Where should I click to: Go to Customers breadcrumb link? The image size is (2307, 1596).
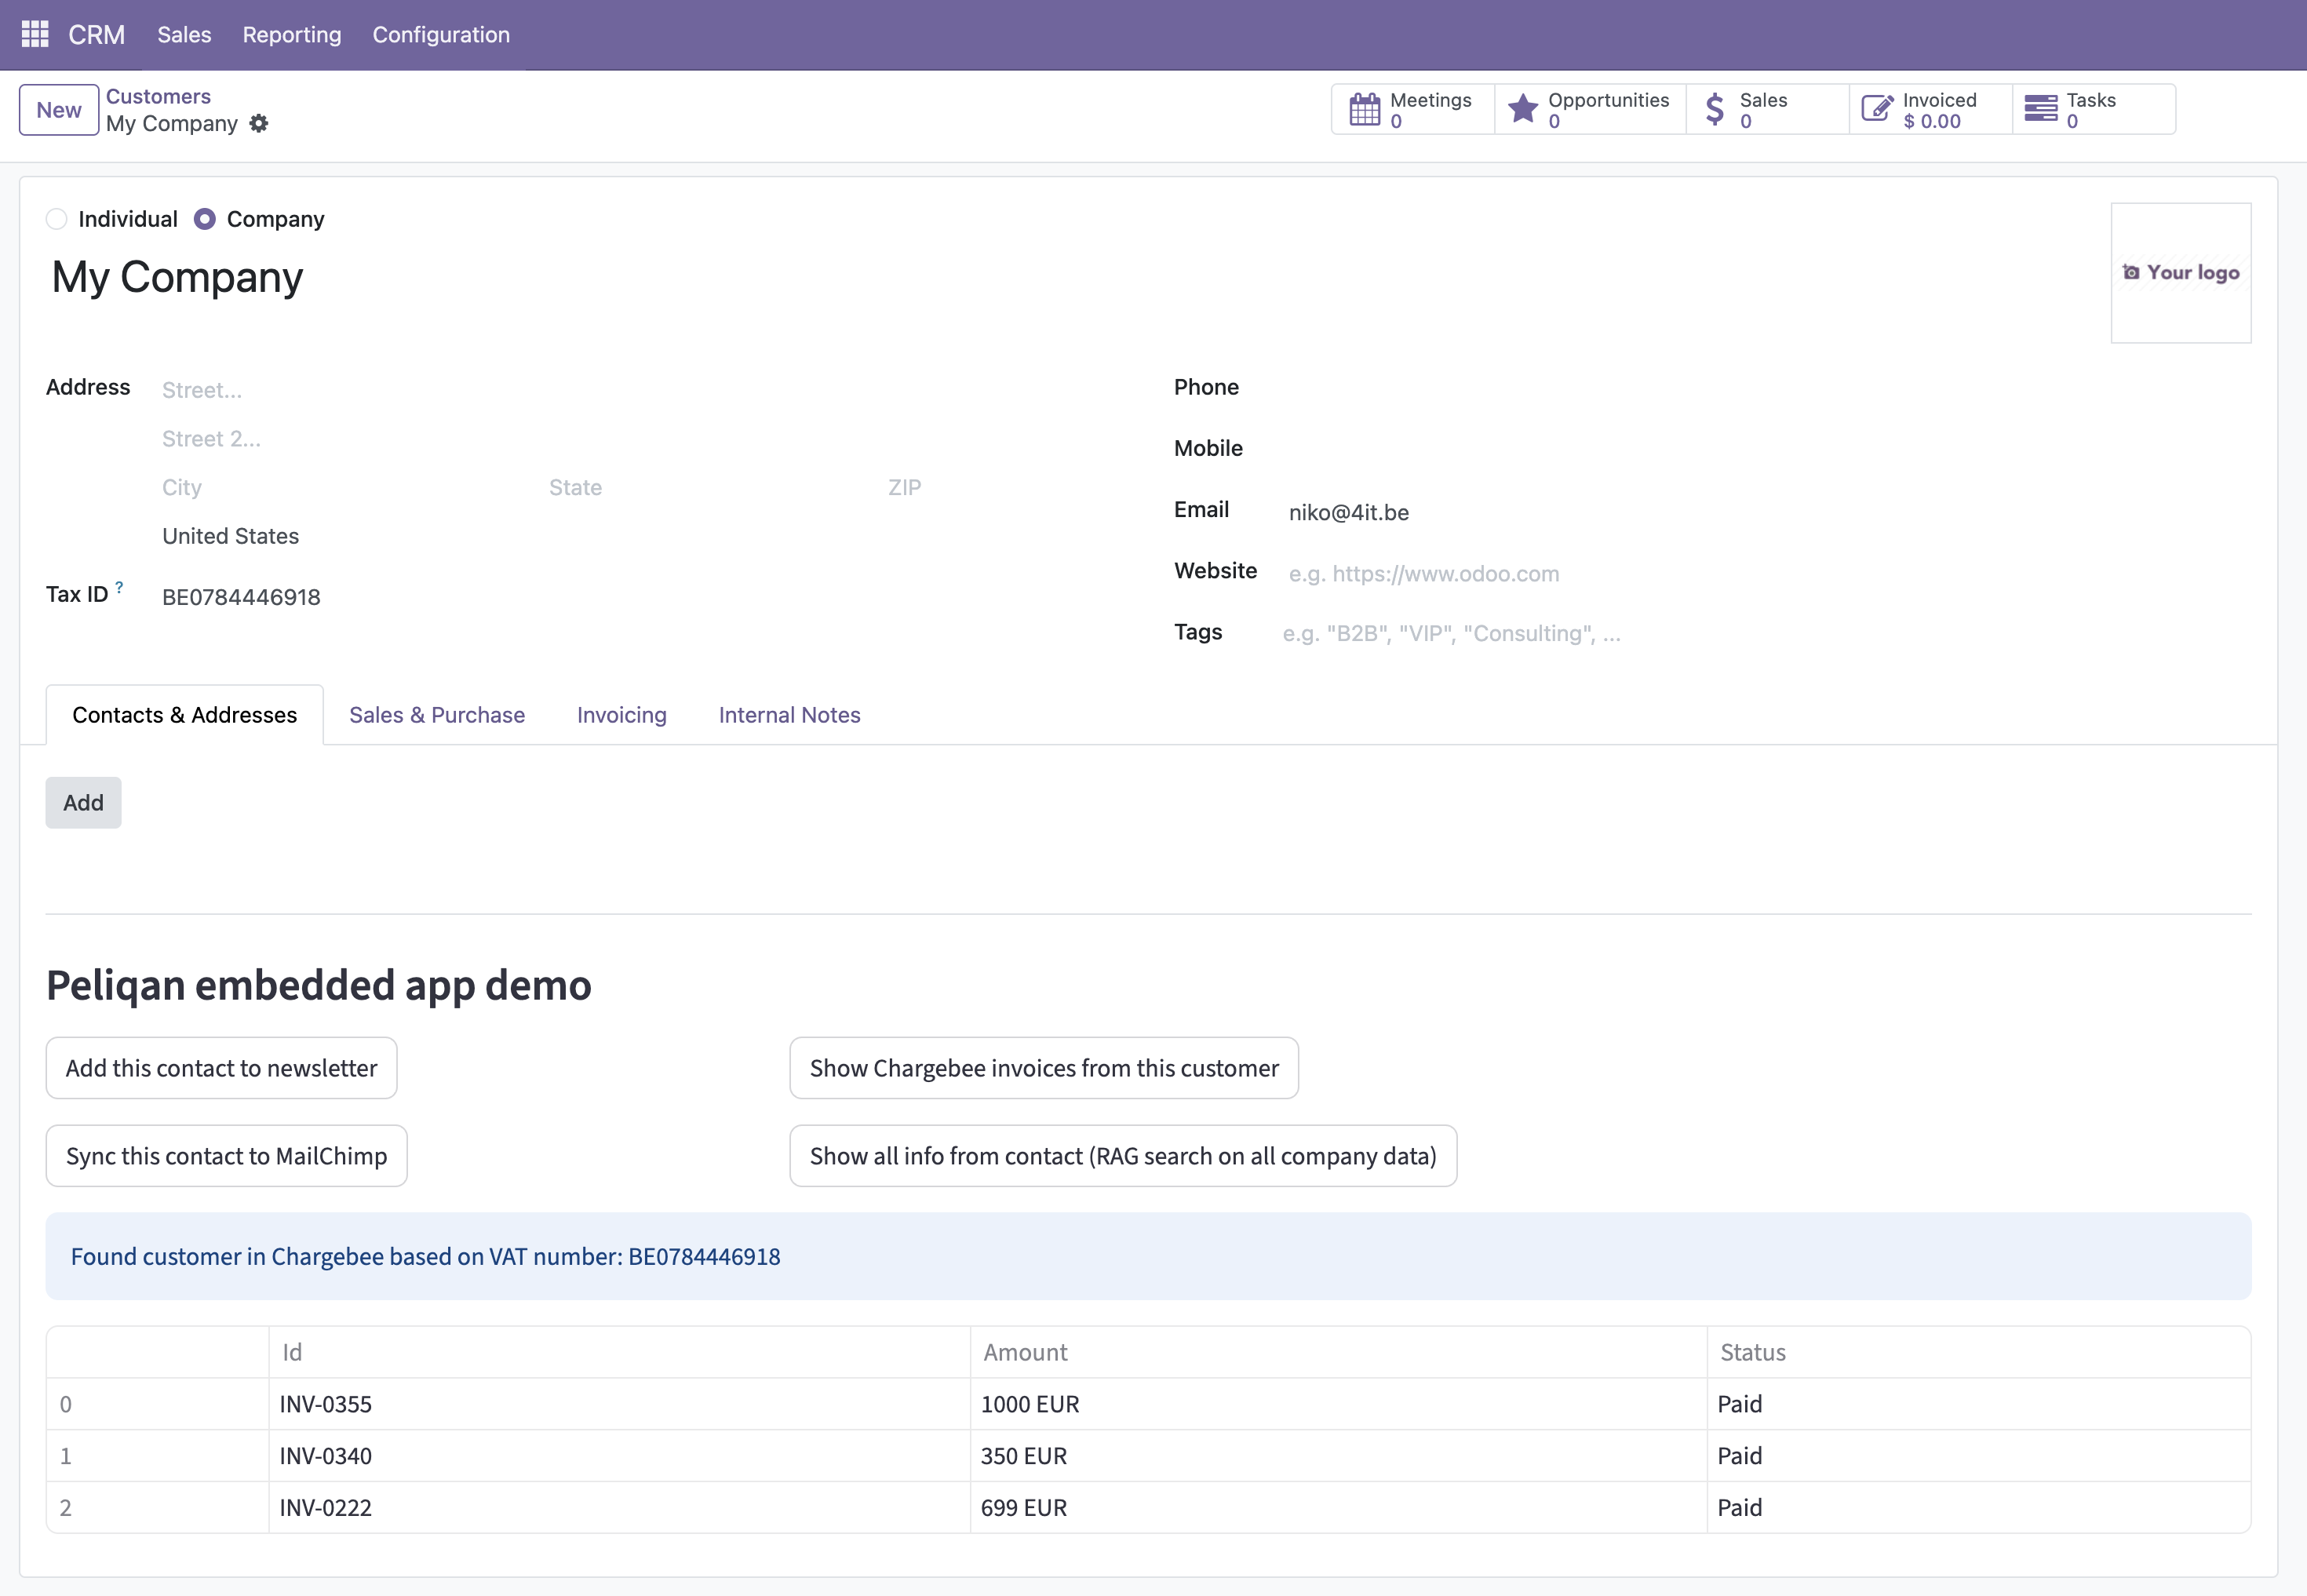coord(158,96)
